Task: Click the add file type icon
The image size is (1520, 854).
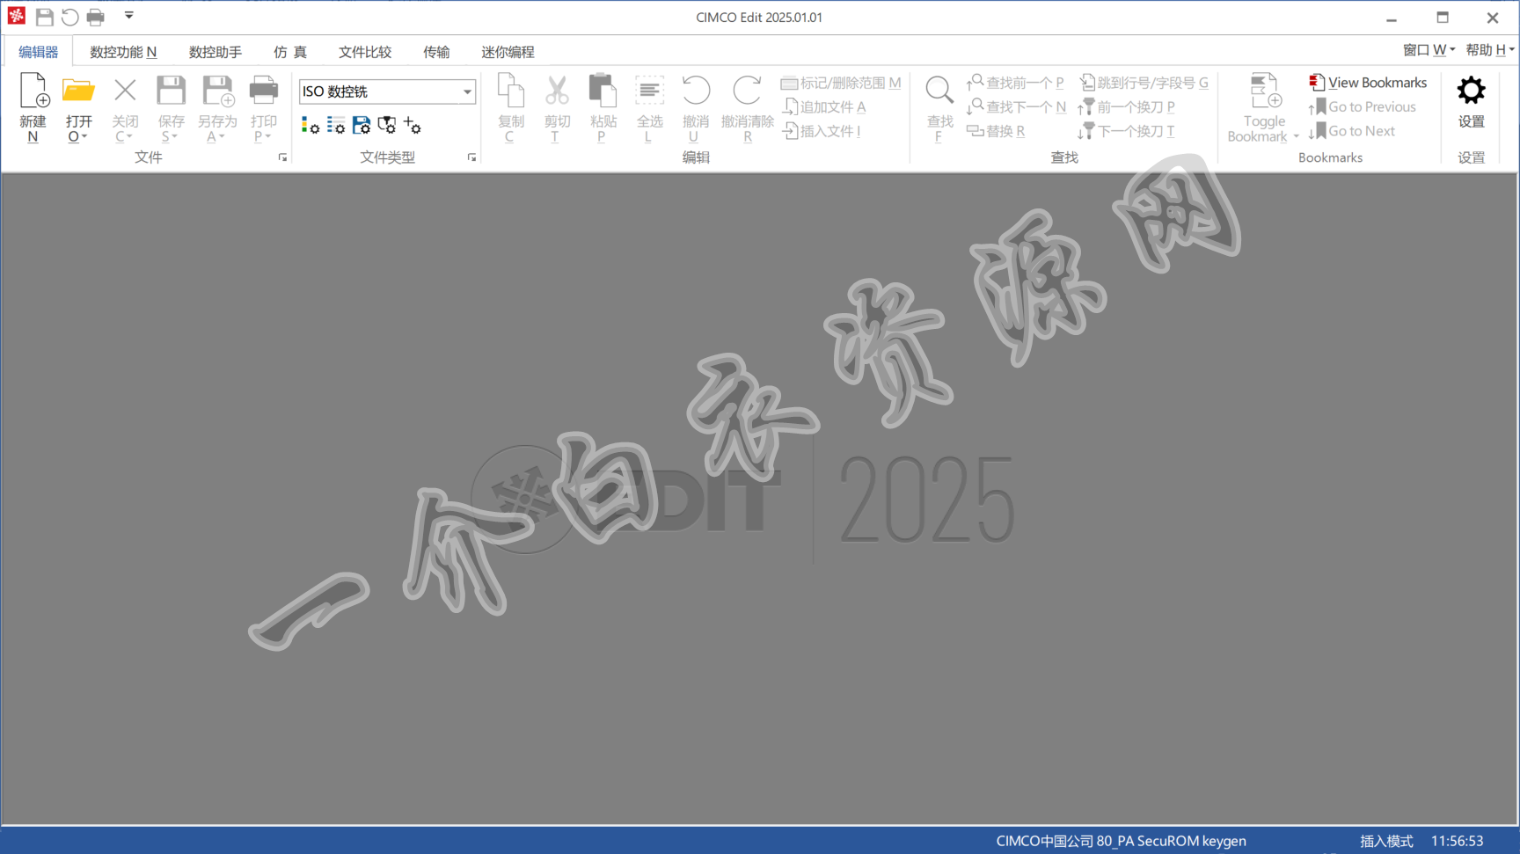Action: [412, 126]
